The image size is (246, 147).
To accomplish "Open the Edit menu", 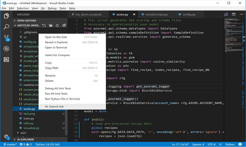I will click(11, 8).
